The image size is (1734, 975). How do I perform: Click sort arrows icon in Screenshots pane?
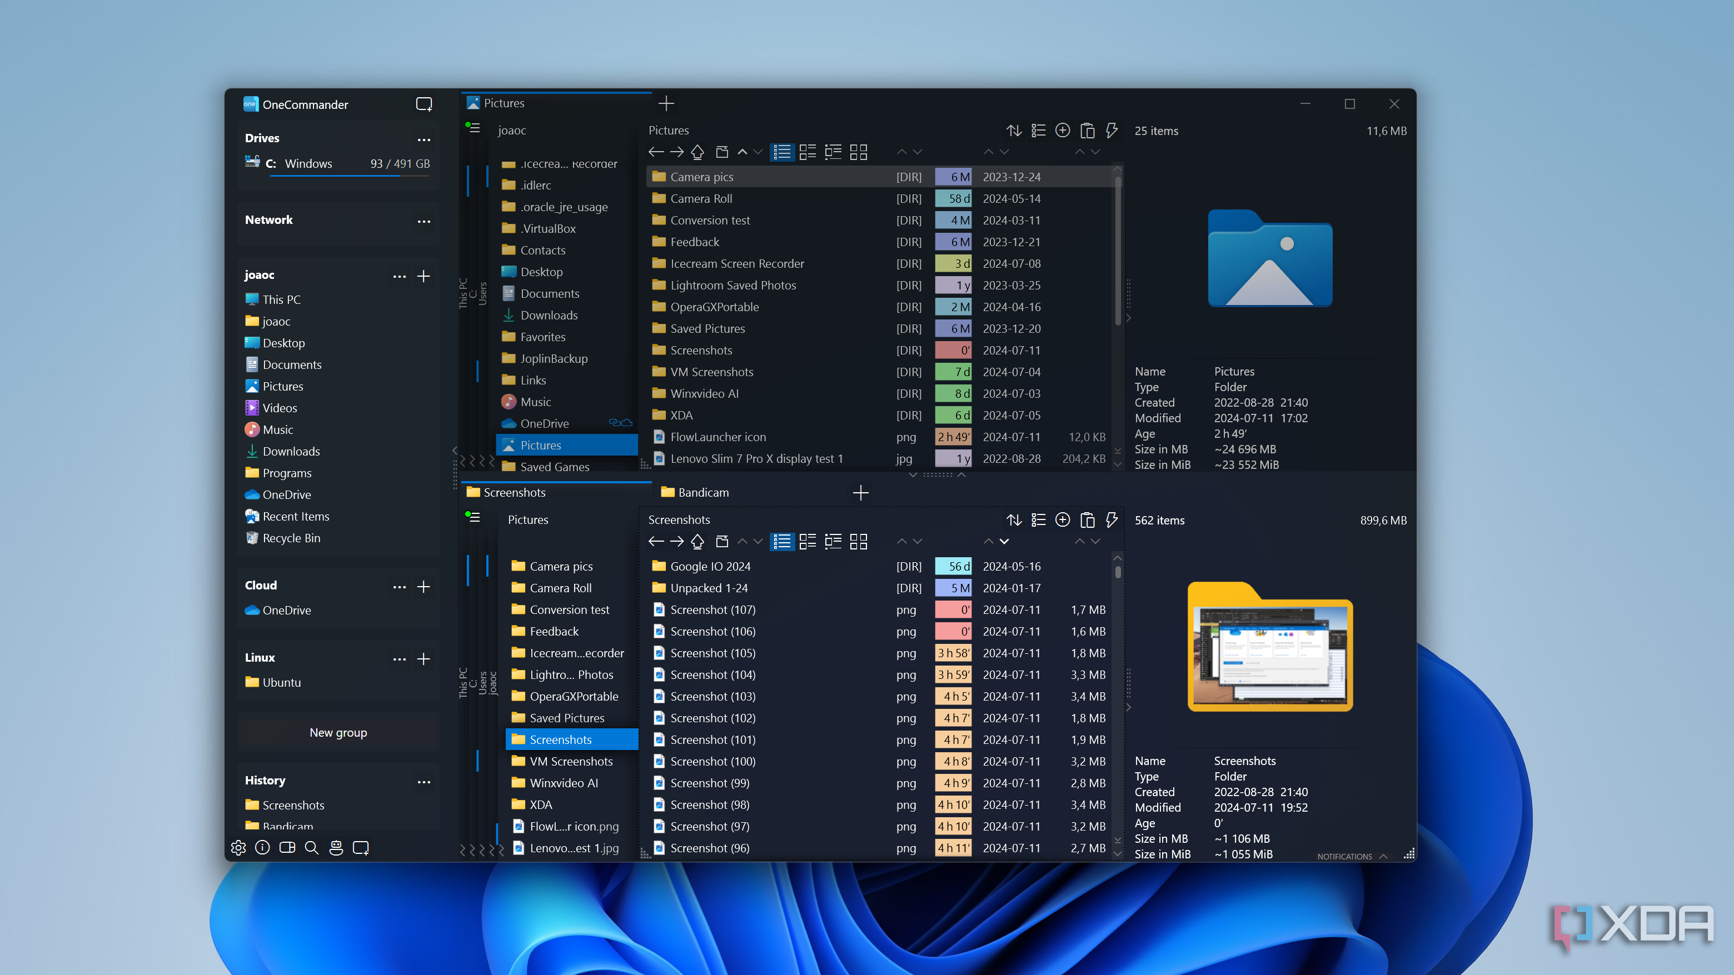(1014, 520)
